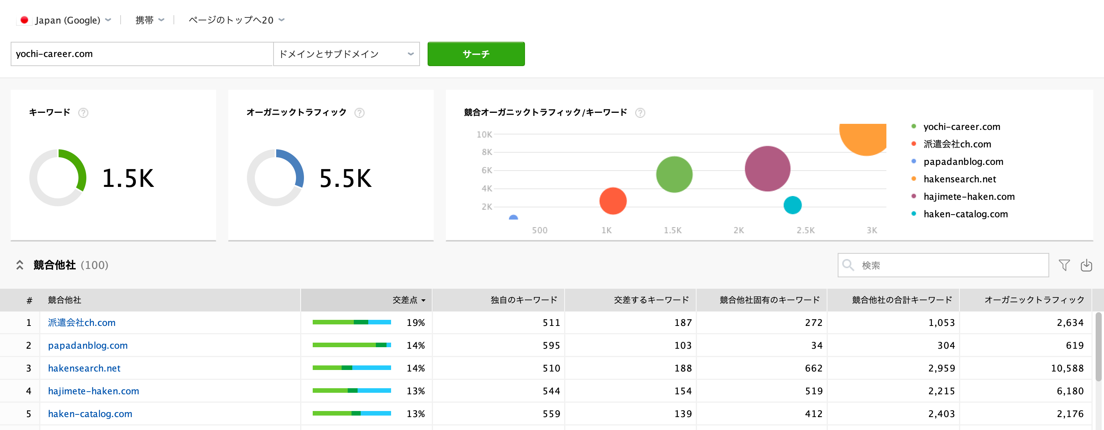This screenshot has height=430, width=1104.
Task: Click the help icon next to オーガニックトラフィック
Action: click(x=359, y=112)
